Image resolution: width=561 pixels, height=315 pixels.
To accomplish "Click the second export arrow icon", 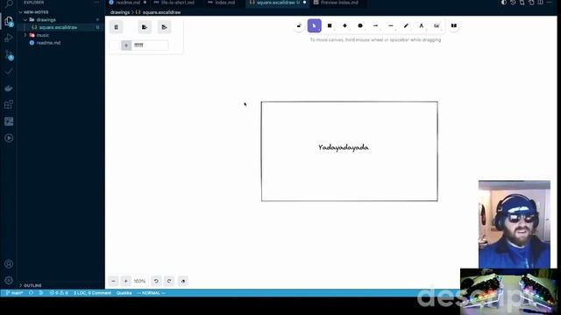I will tap(164, 27).
